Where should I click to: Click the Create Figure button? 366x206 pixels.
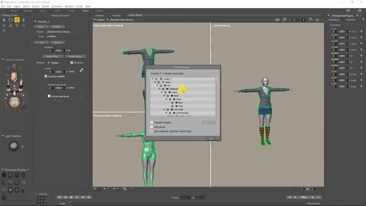click(75, 57)
